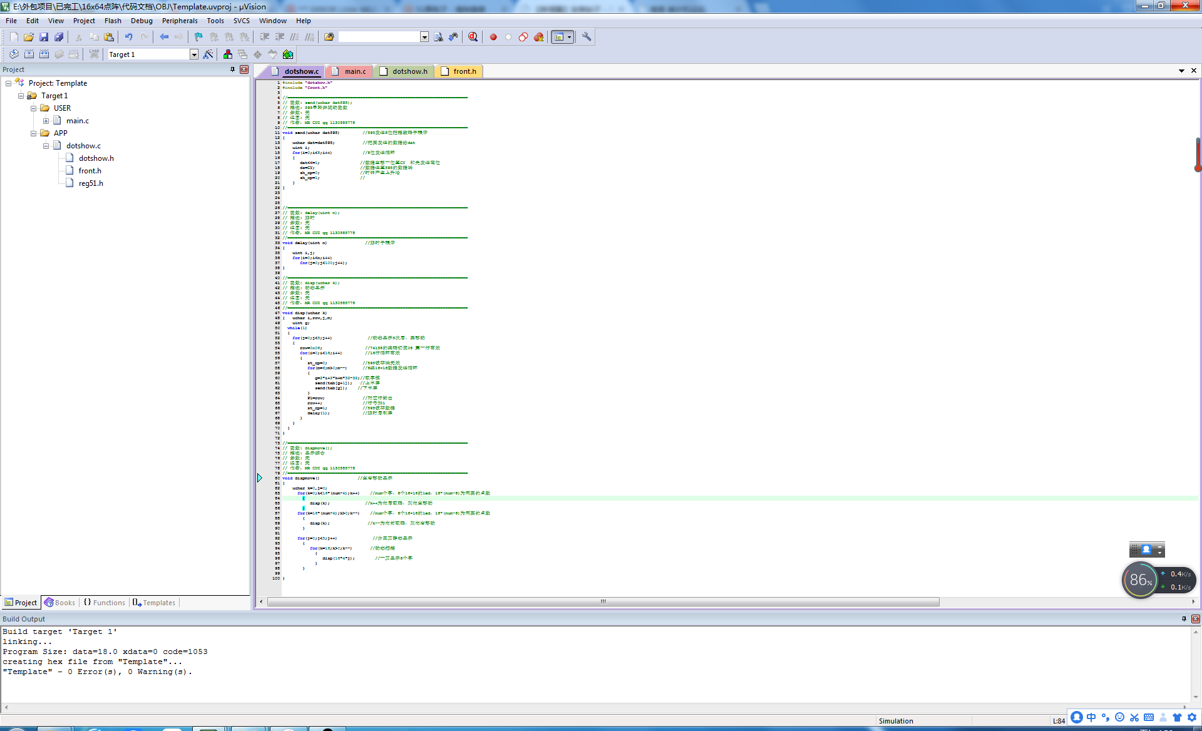This screenshot has width=1202, height=731.
Task: Save the current file with the floppy icon
Action: tap(44, 37)
